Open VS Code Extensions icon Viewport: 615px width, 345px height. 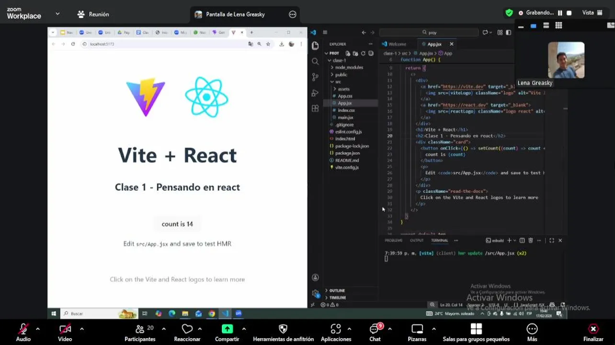tap(315, 109)
